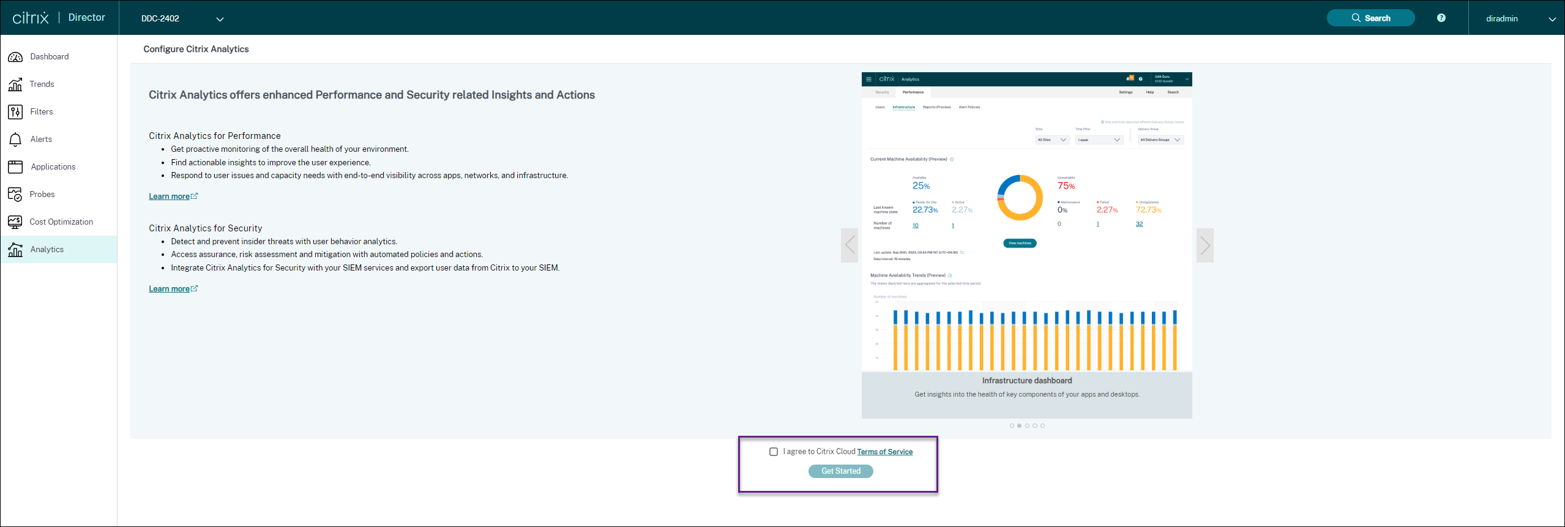Viewport: 1565px width, 527px height.
Task: Click the Infrastructure dashboard preview image
Action: tap(1026, 222)
